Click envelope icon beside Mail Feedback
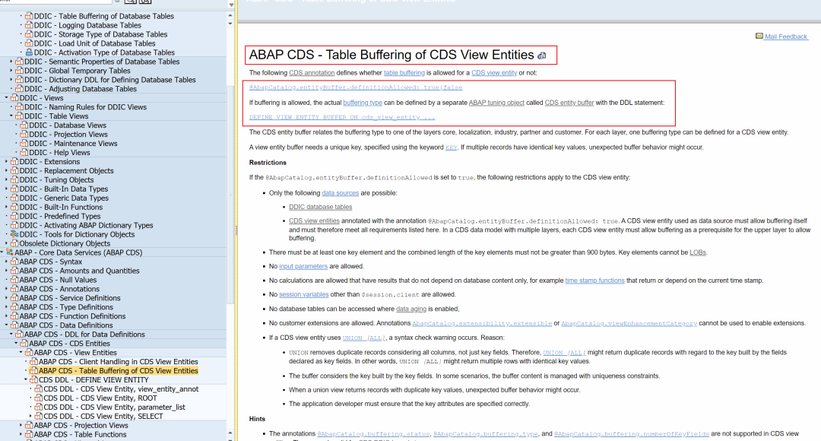The image size is (821, 441). [759, 36]
